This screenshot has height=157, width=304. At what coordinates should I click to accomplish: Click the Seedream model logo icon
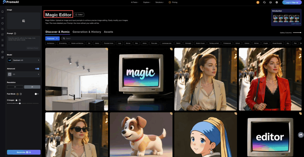9,60
